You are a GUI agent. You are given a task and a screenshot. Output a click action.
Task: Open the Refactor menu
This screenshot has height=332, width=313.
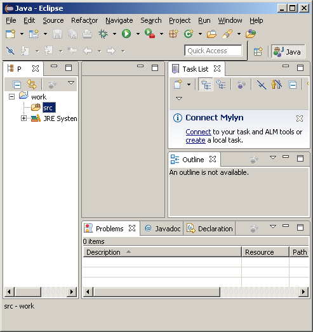(84, 20)
